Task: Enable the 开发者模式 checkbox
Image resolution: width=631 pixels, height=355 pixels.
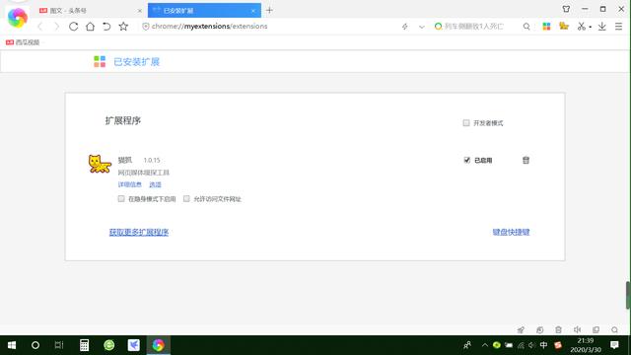Action: pyautogui.click(x=466, y=122)
